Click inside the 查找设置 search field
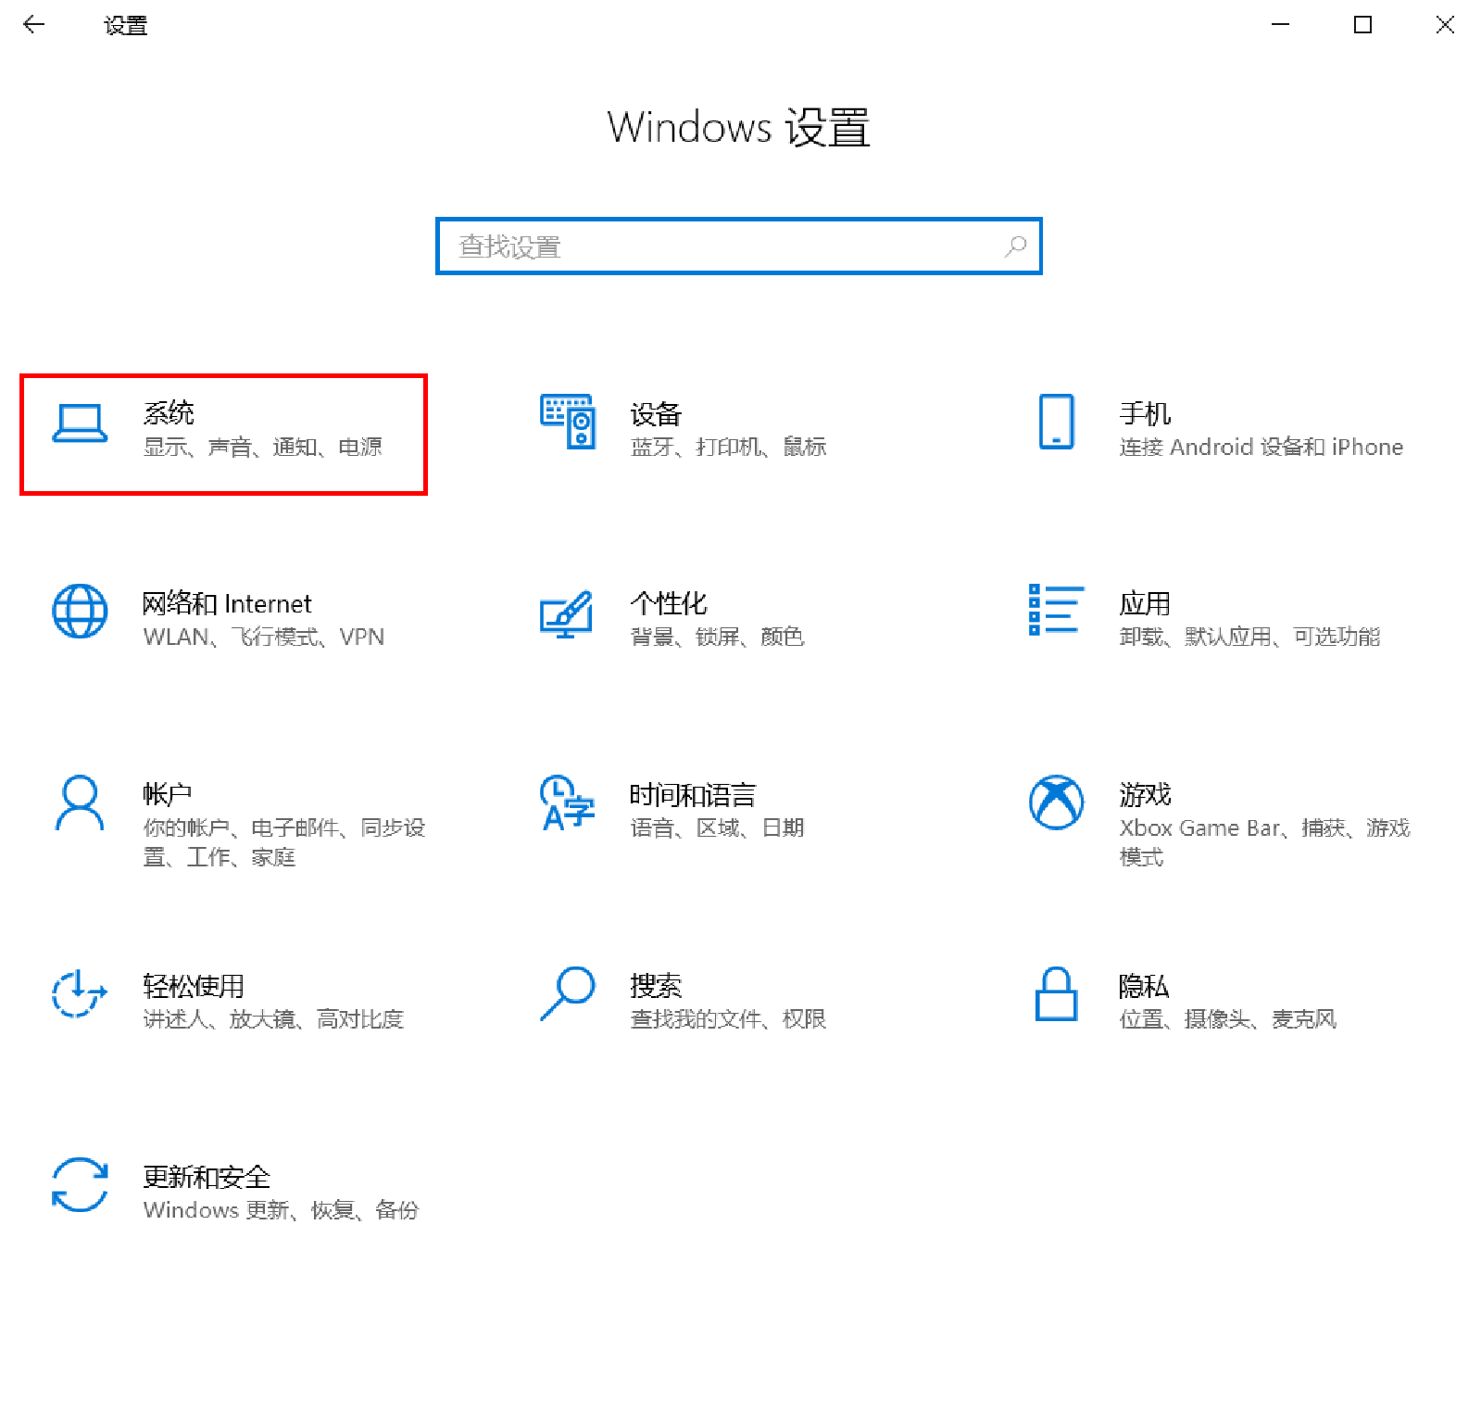1481x1402 pixels. [x=722, y=246]
